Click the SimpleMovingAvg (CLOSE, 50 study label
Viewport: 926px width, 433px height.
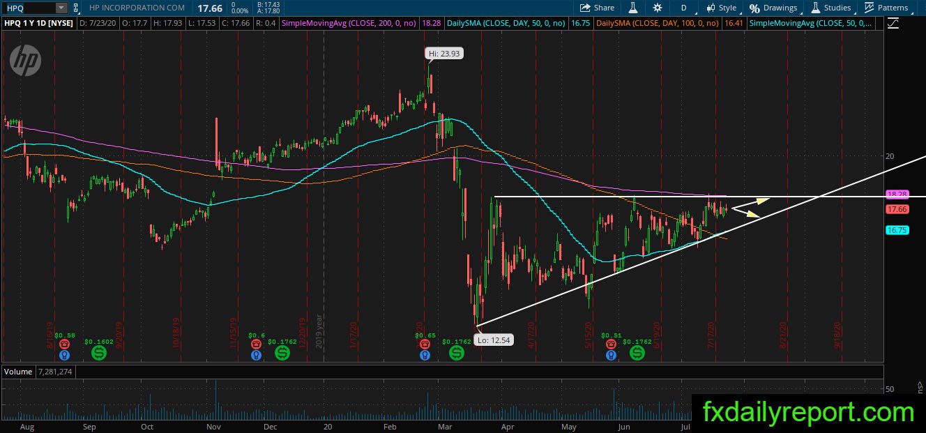[x=810, y=23]
